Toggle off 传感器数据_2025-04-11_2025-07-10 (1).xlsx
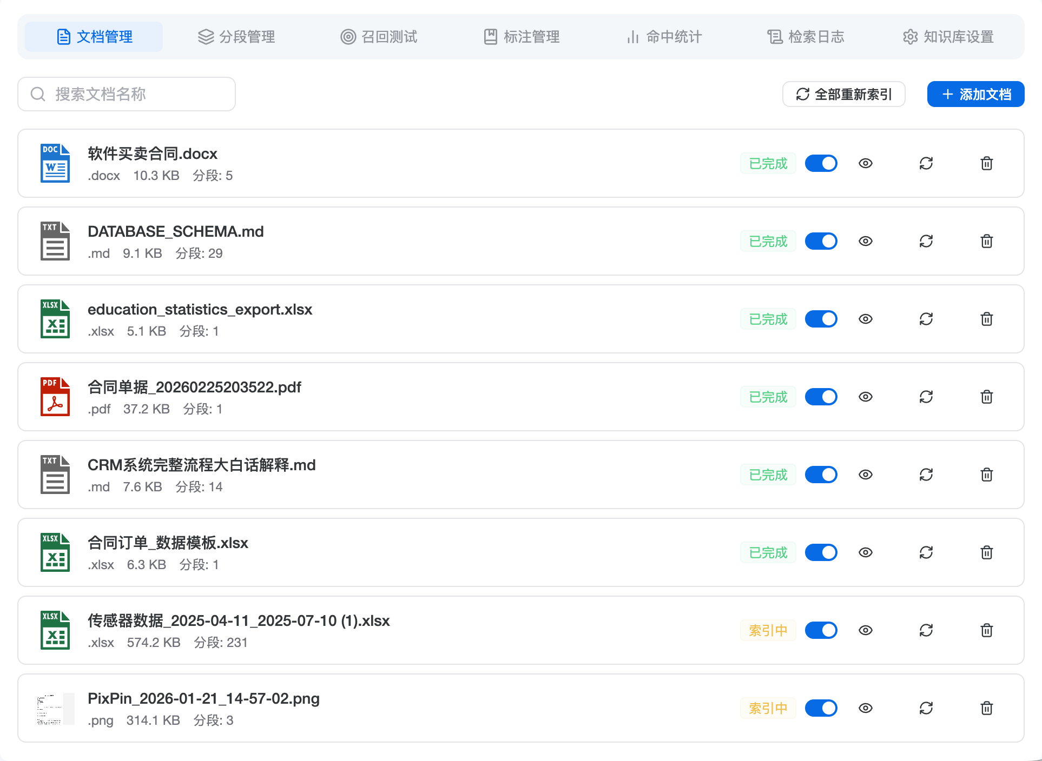Viewport: 1042px width, 761px height. [821, 630]
